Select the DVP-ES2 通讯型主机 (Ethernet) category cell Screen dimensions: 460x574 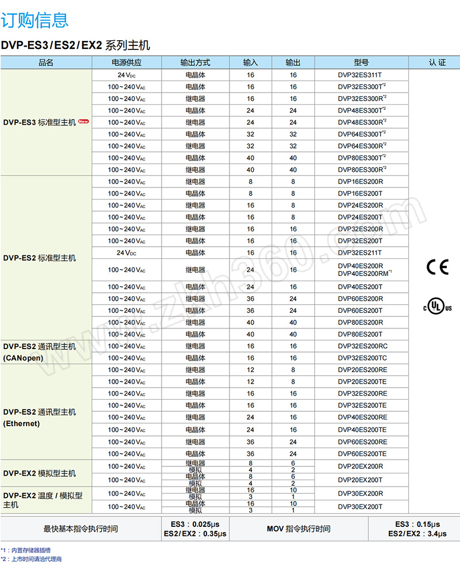(x=39, y=418)
